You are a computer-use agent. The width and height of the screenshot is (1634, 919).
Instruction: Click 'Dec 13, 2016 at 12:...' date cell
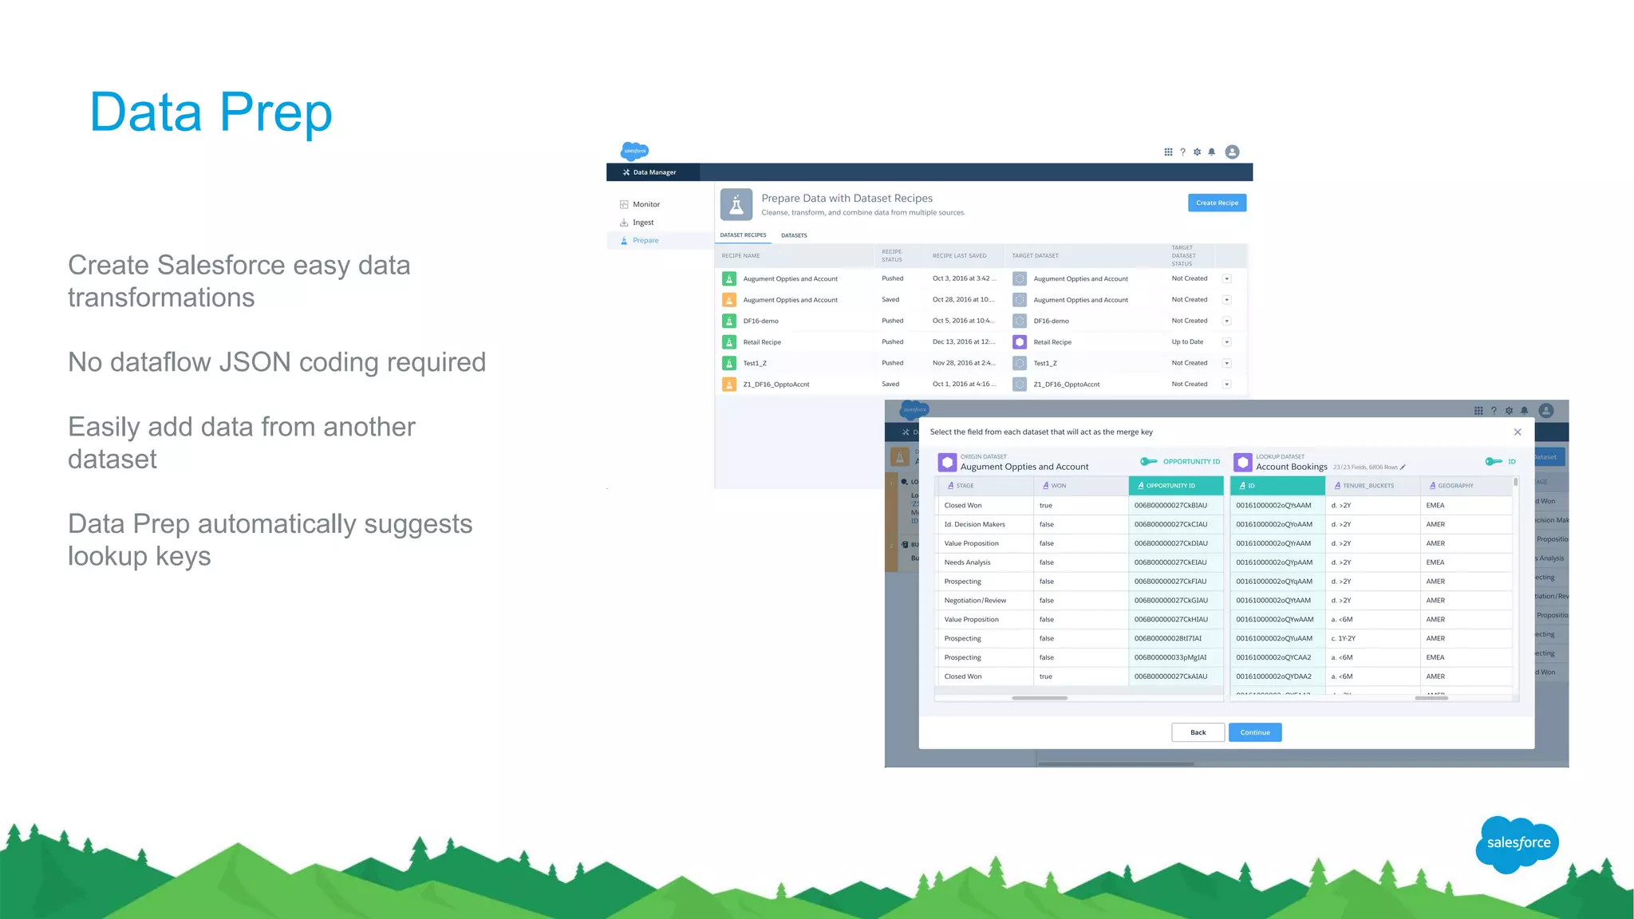pyautogui.click(x=963, y=341)
